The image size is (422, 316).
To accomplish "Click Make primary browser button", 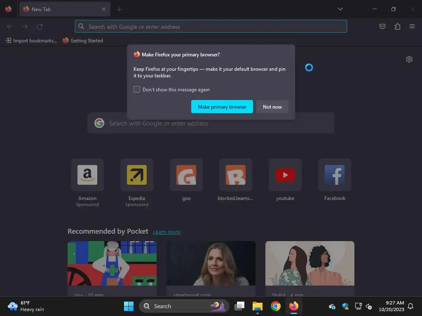I will [222, 107].
